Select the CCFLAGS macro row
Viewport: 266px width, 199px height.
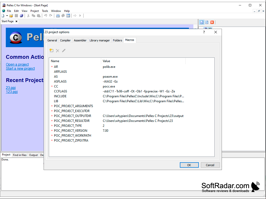117,91
